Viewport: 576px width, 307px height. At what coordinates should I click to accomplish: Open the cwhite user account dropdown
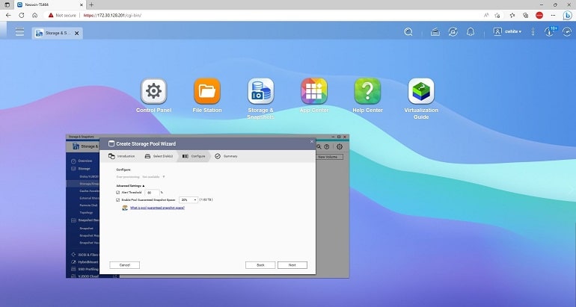507,32
